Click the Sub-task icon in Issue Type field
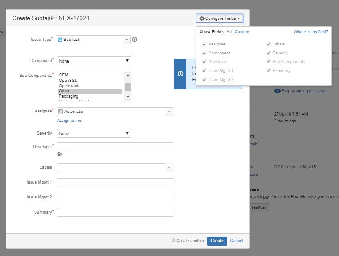 [x=60, y=40]
